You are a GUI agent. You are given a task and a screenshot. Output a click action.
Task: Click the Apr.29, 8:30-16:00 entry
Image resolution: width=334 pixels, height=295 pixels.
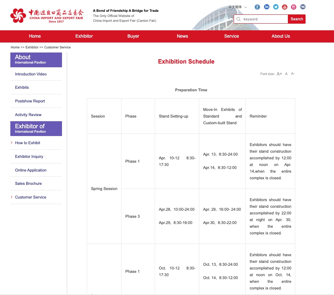176,223
